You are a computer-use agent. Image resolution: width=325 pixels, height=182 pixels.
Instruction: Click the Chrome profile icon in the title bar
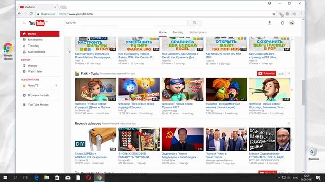[x=270, y=3]
